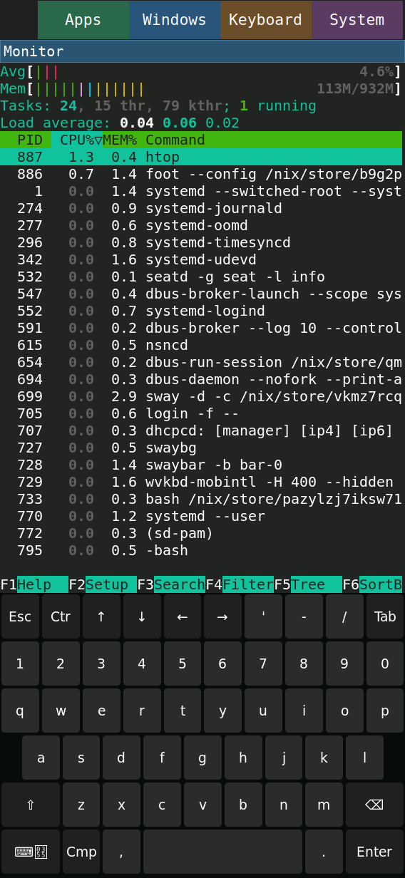Select the (sd-pam) process row

pos(201,533)
